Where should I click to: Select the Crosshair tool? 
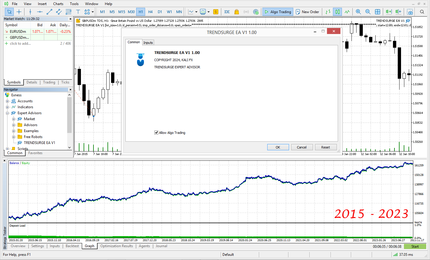19,12
